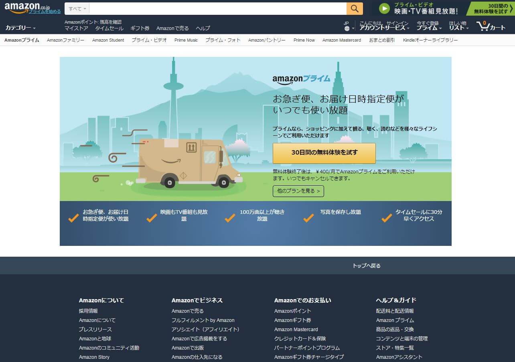
Task: Open Amazonで売る in top navigation
Action: (172, 28)
